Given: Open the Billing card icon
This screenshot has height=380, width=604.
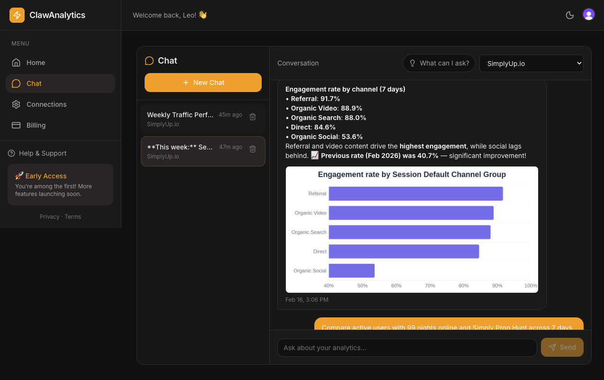Looking at the screenshot, I should pyautogui.click(x=16, y=125).
